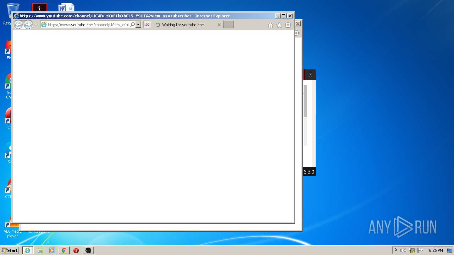Click the search magnifier in the address bar
This screenshot has height=255, width=454.
point(133,25)
